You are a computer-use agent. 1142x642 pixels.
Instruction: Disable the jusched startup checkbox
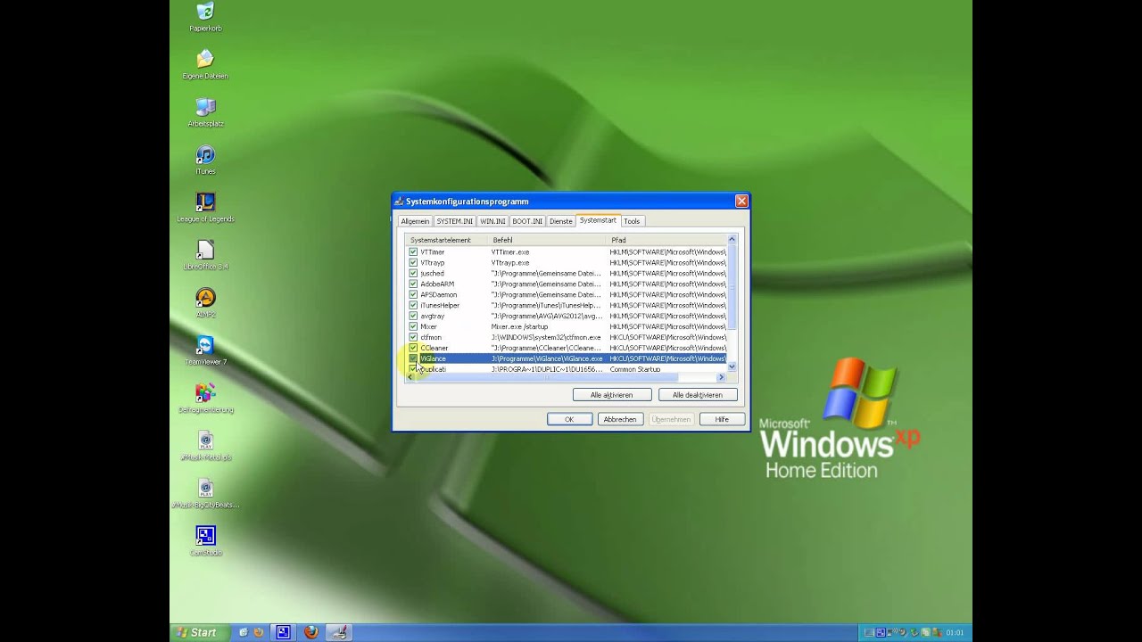pos(413,274)
